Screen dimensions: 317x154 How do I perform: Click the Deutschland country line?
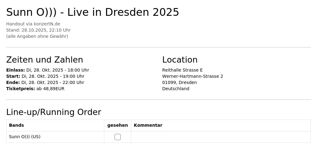pos(176,89)
